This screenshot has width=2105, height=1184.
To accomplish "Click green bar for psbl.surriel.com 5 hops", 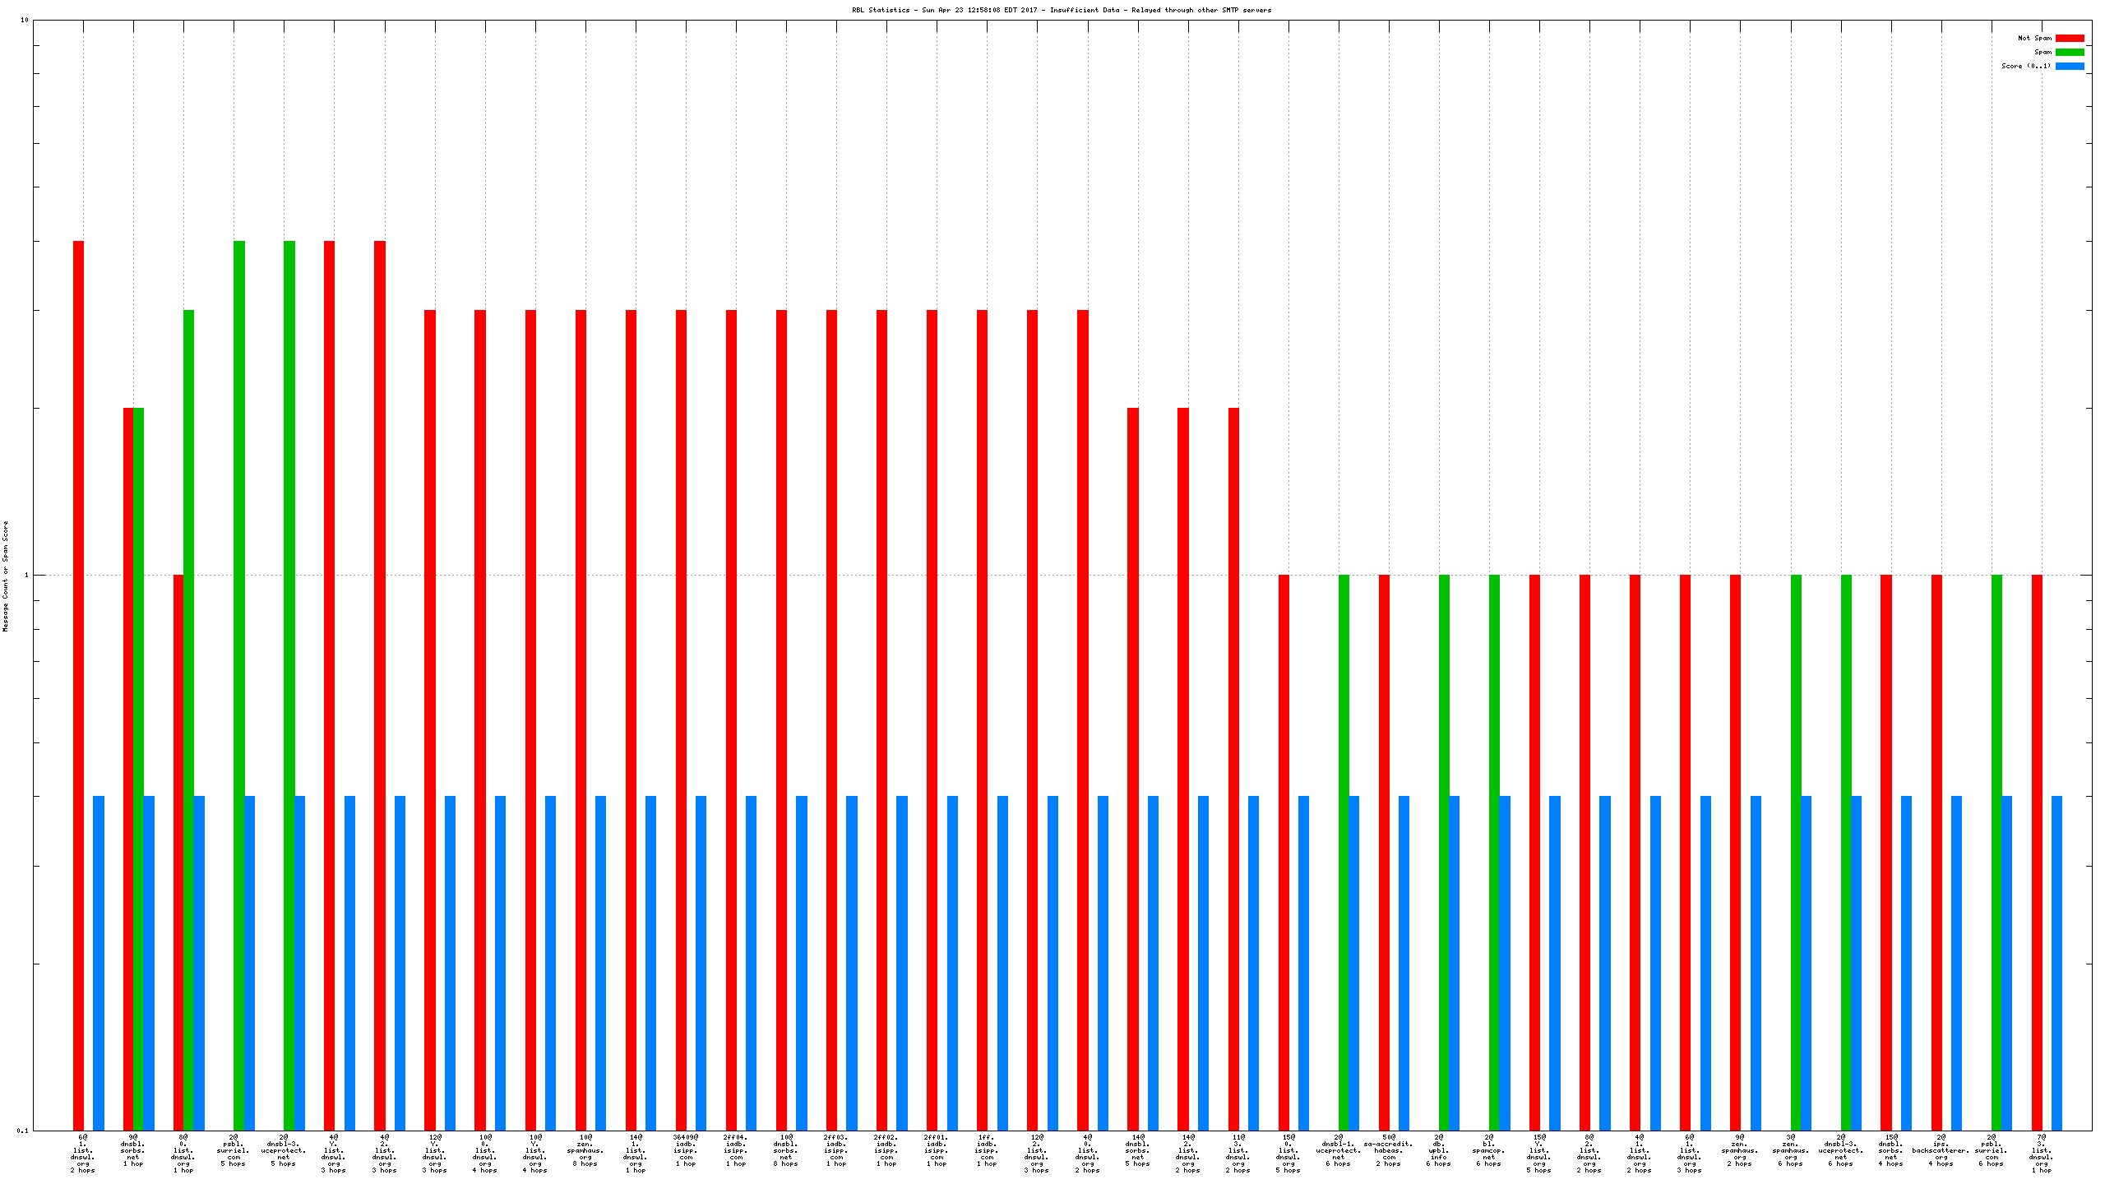I will [238, 682].
